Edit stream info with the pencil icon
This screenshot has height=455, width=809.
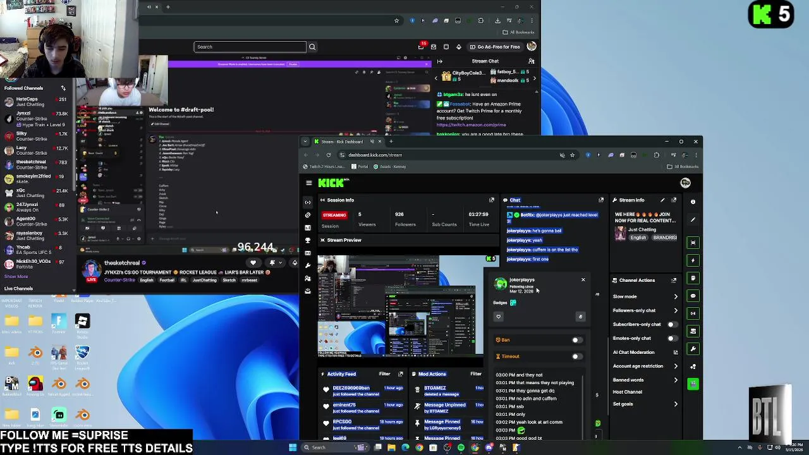[x=662, y=200]
